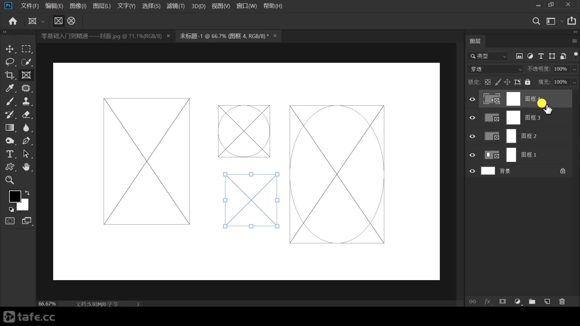Delete layer with trash icon

pyautogui.click(x=562, y=302)
